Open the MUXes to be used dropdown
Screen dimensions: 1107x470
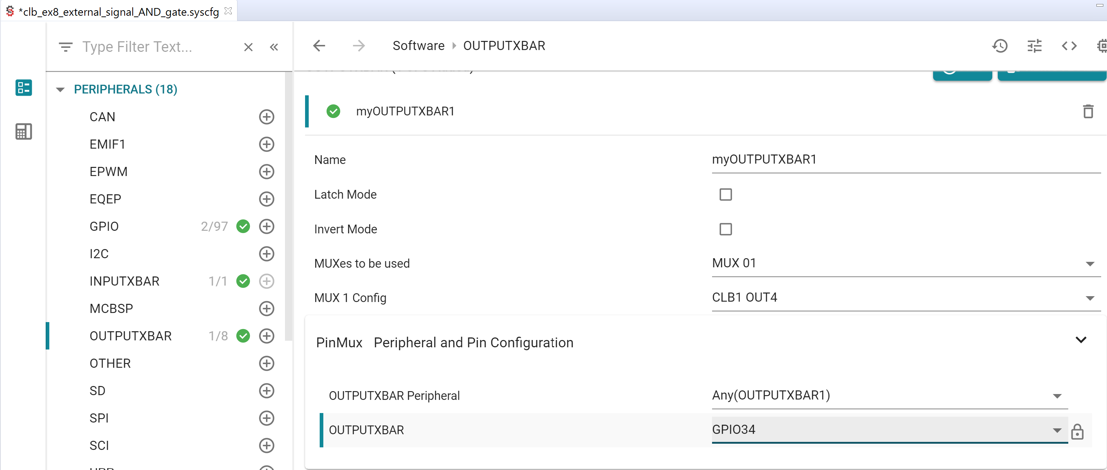[1090, 263]
